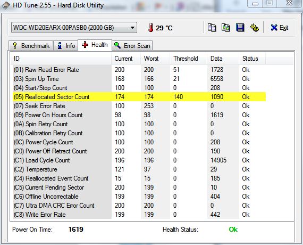Select the (C2) Temperature row

click(139, 169)
